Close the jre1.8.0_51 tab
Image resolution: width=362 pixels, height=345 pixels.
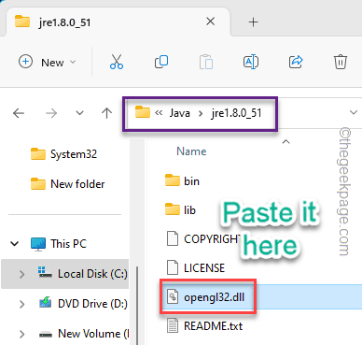pos(211,22)
